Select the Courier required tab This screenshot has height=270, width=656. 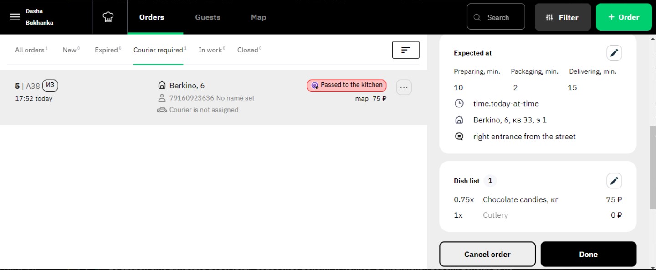click(160, 50)
